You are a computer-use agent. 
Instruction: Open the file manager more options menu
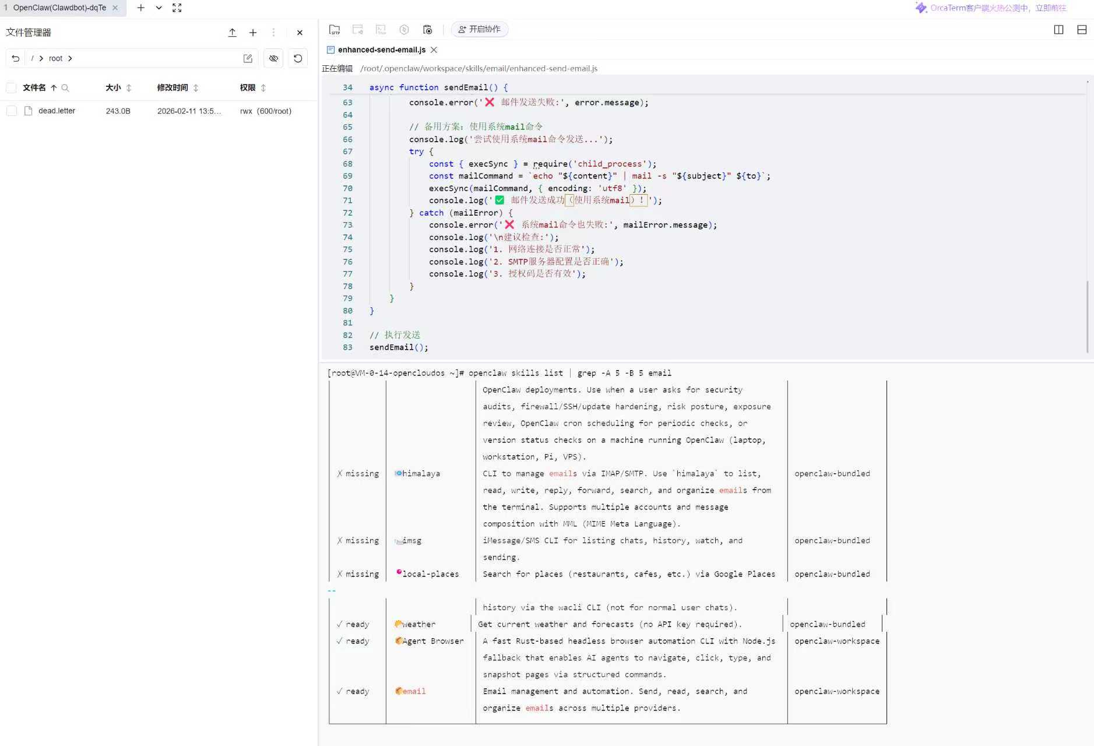(273, 33)
